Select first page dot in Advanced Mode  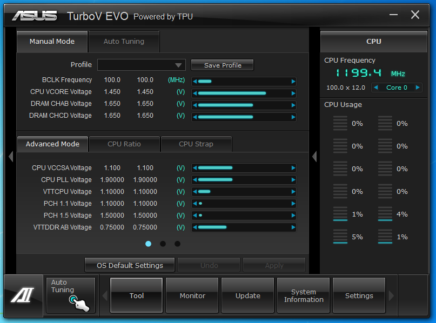click(149, 244)
